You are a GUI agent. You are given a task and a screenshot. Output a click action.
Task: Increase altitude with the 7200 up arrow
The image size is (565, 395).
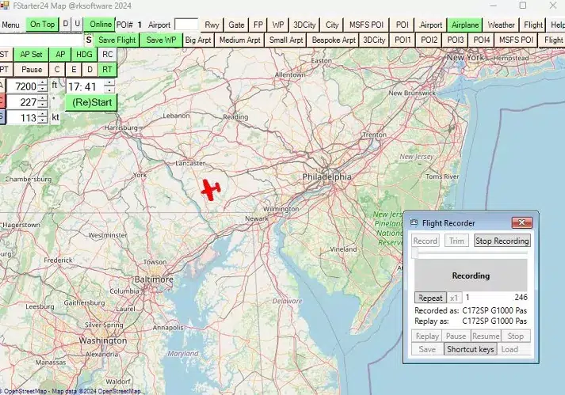click(42, 82)
